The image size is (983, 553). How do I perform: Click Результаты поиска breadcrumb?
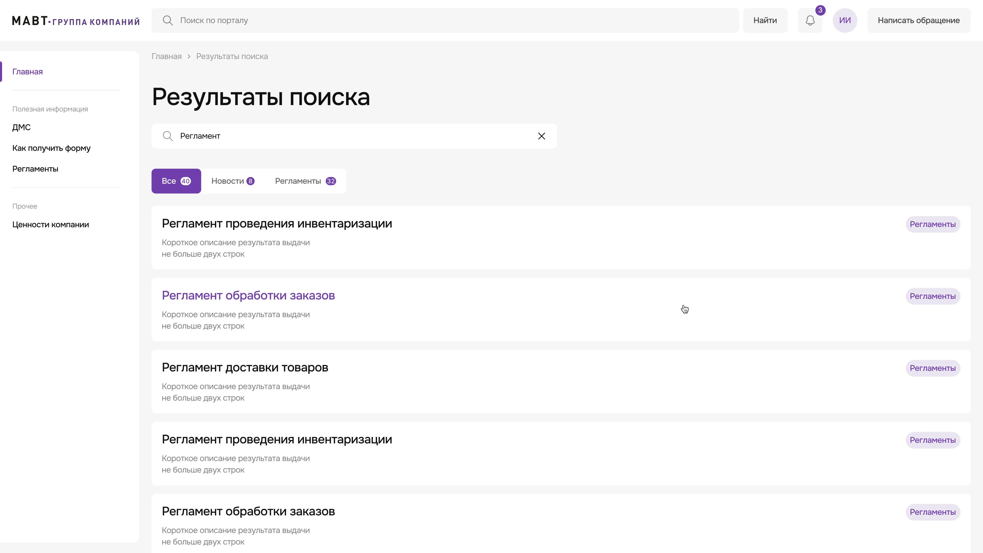coord(232,56)
